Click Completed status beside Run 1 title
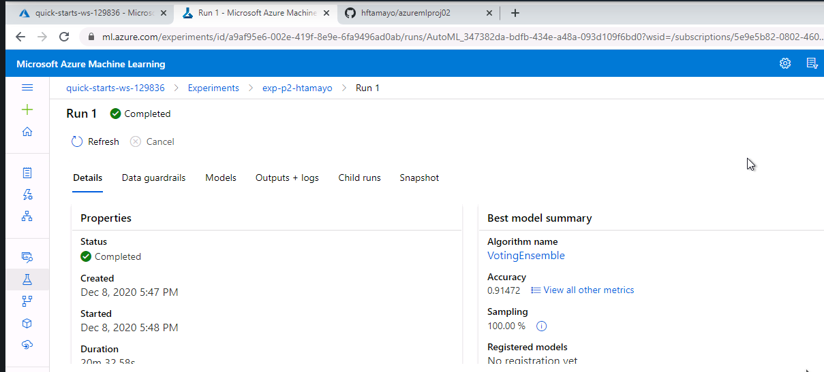Screen dimensions: 824x372 click(140, 114)
